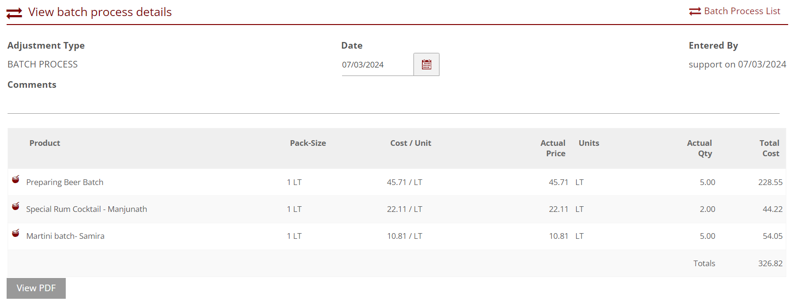
Task: Click the Preparing Beer Batch row icon
Action: click(16, 179)
